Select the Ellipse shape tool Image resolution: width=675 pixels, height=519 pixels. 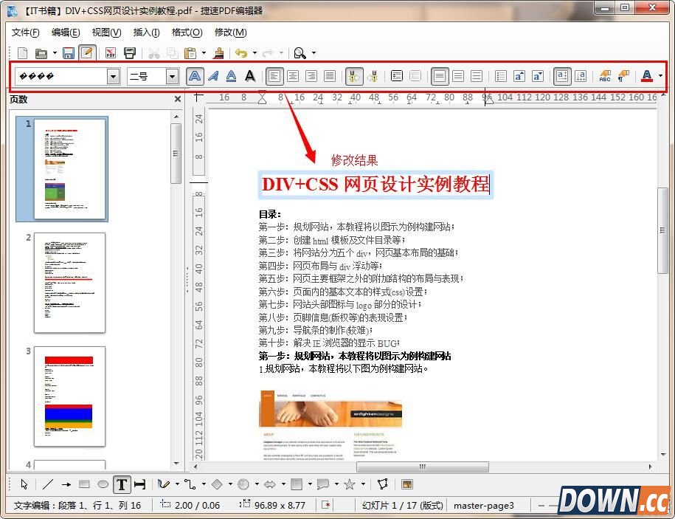103,484
